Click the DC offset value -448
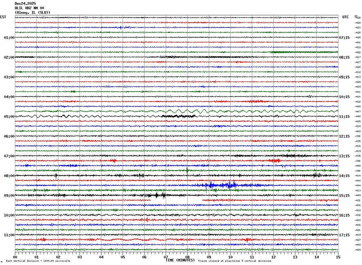362x265 pixels. (x=358, y=117)
